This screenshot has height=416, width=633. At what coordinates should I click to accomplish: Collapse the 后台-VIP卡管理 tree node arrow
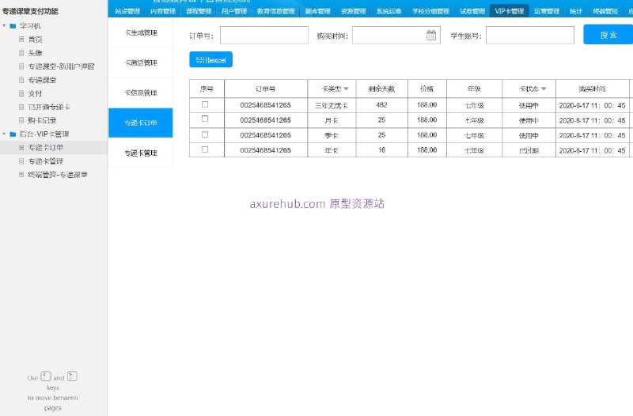[4, 134]
